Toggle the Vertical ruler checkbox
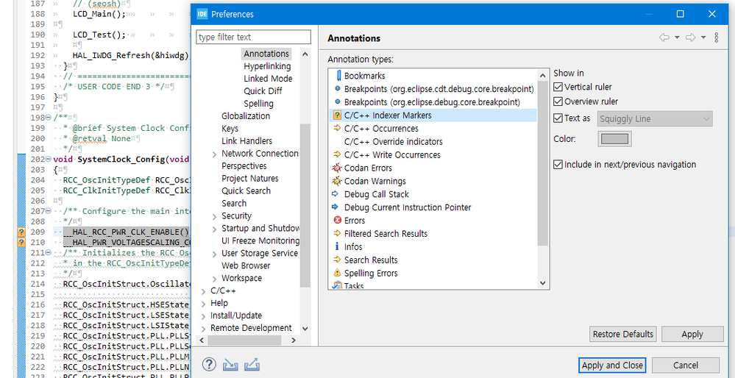Image resolution: width=735 pixels, height=378 pixels. 558,87
